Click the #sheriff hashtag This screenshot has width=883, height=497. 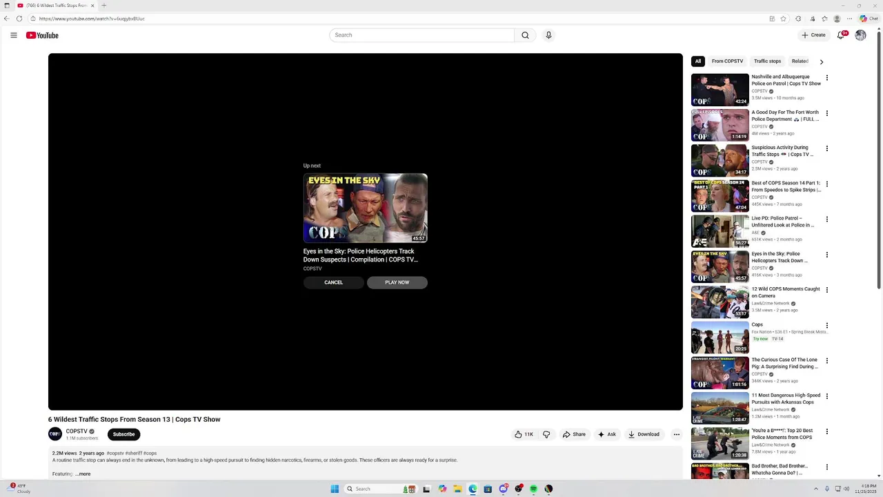133,454
